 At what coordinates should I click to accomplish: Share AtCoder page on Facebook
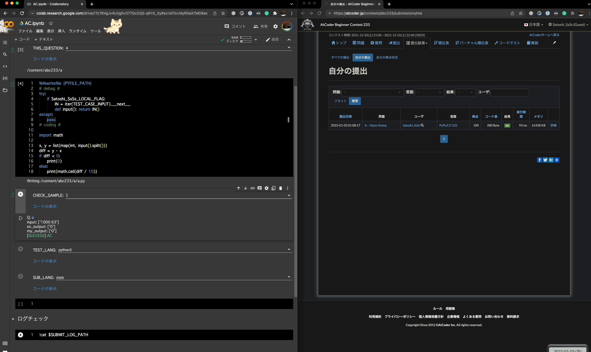click(539, 160)
